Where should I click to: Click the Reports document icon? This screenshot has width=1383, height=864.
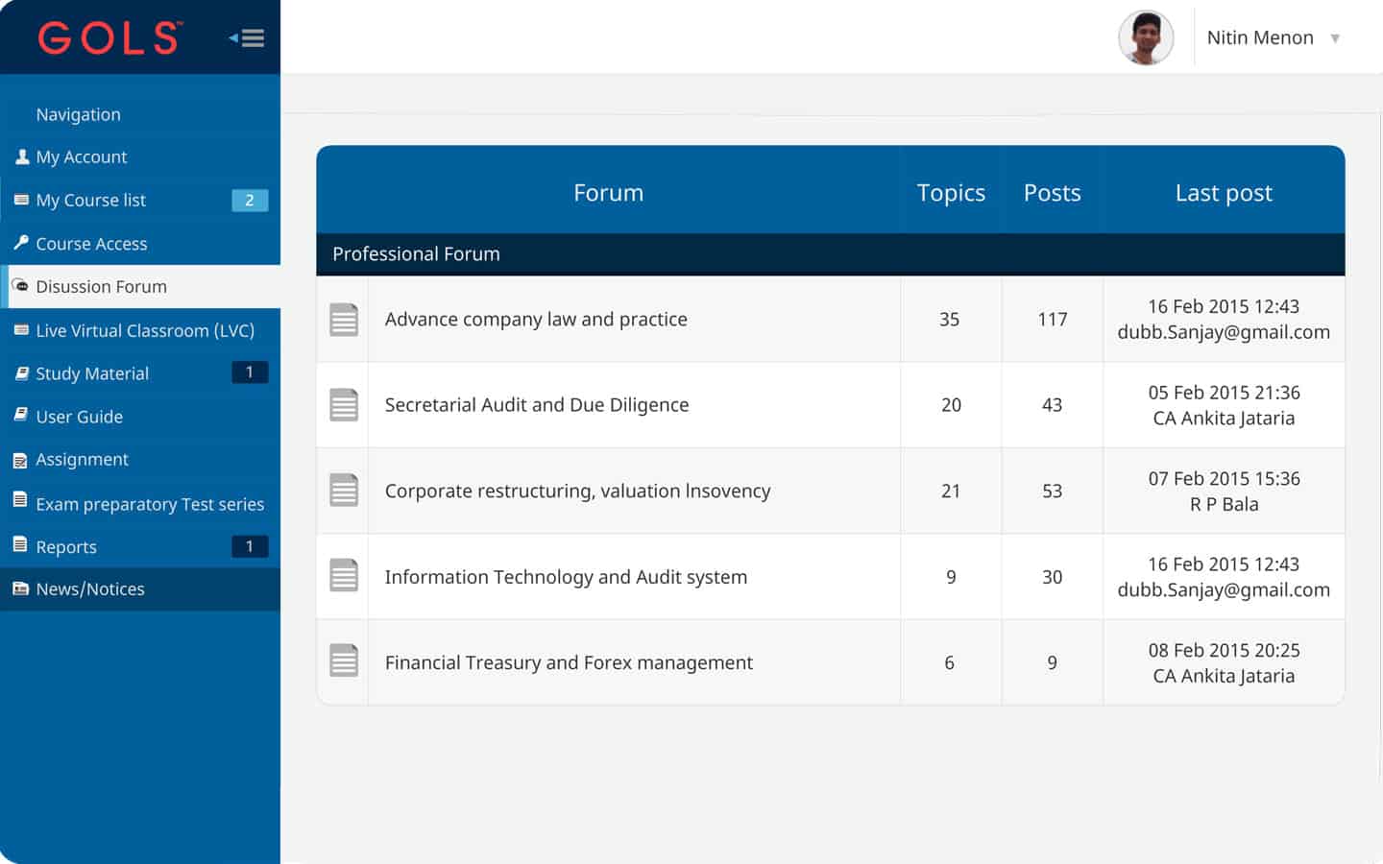20,544
